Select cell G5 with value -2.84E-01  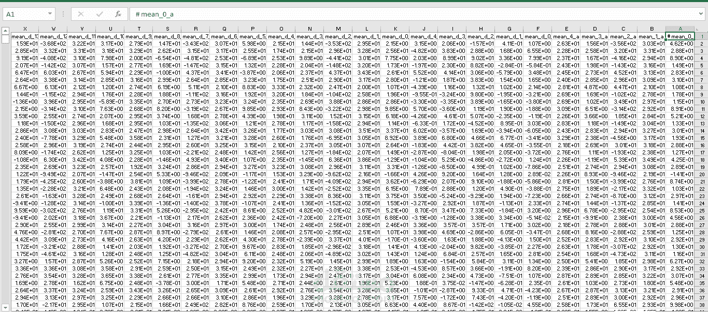509,65
